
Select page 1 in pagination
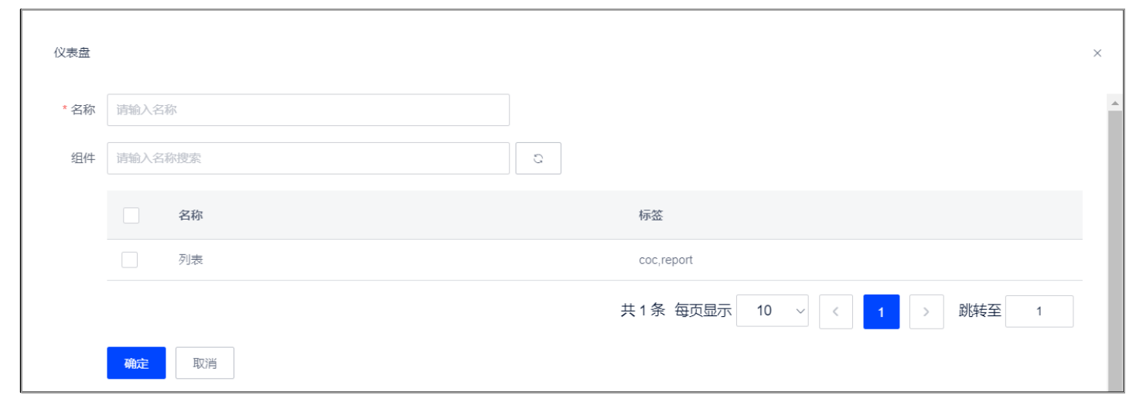[x=882, y=312]
